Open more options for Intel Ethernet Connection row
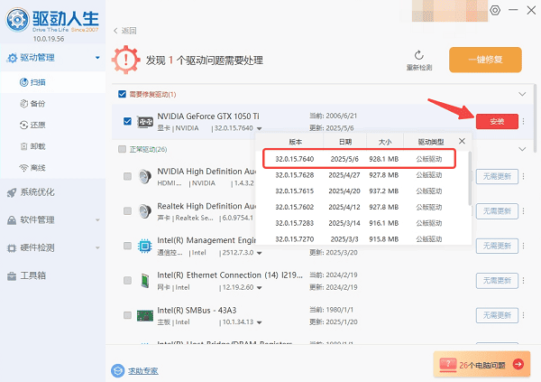This screenshot has width=541, height=382. point(523,280)
